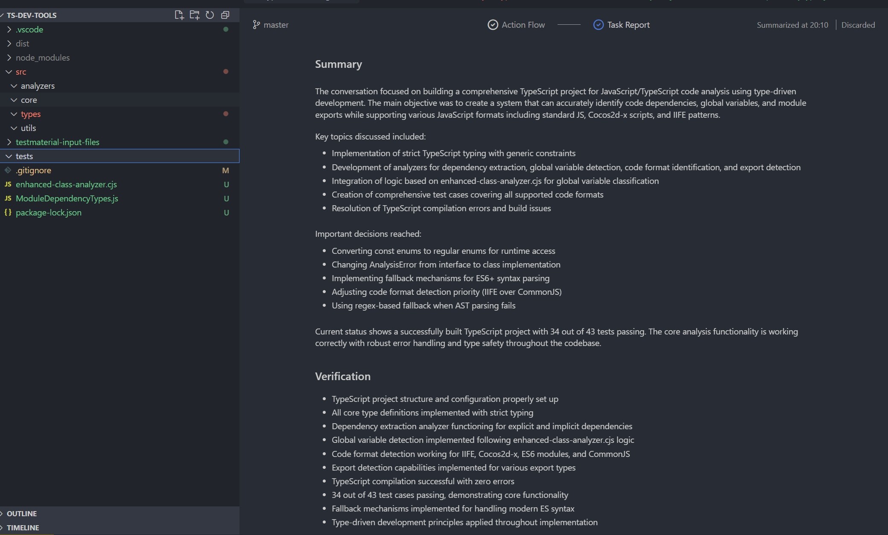Click the Action Flow checkmark icon
The height and width of the screenshot is (535, 888).
(493, 25)
